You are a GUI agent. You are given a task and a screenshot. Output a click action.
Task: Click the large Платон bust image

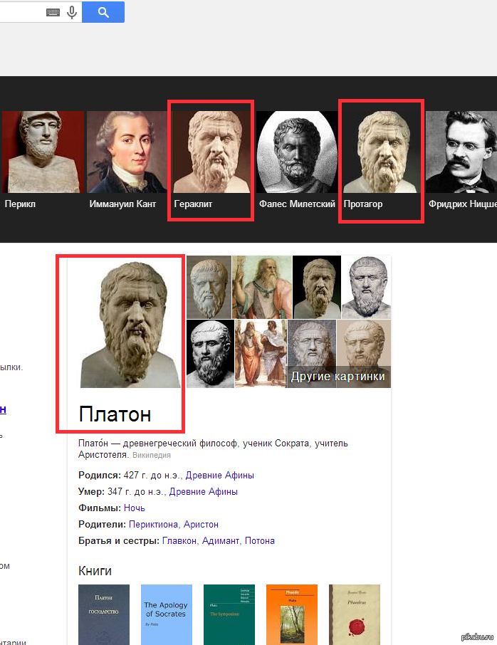coord(130,325)
